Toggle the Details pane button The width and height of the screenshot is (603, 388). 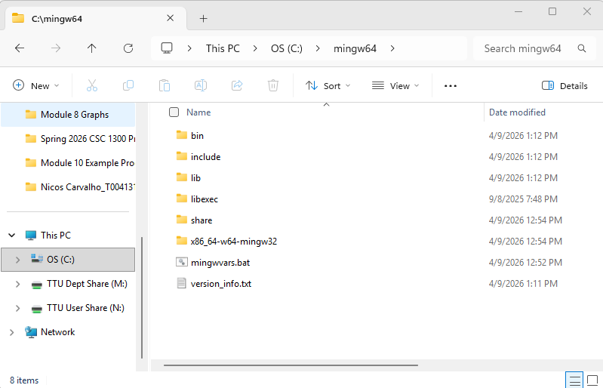click(x=565, y=86)
